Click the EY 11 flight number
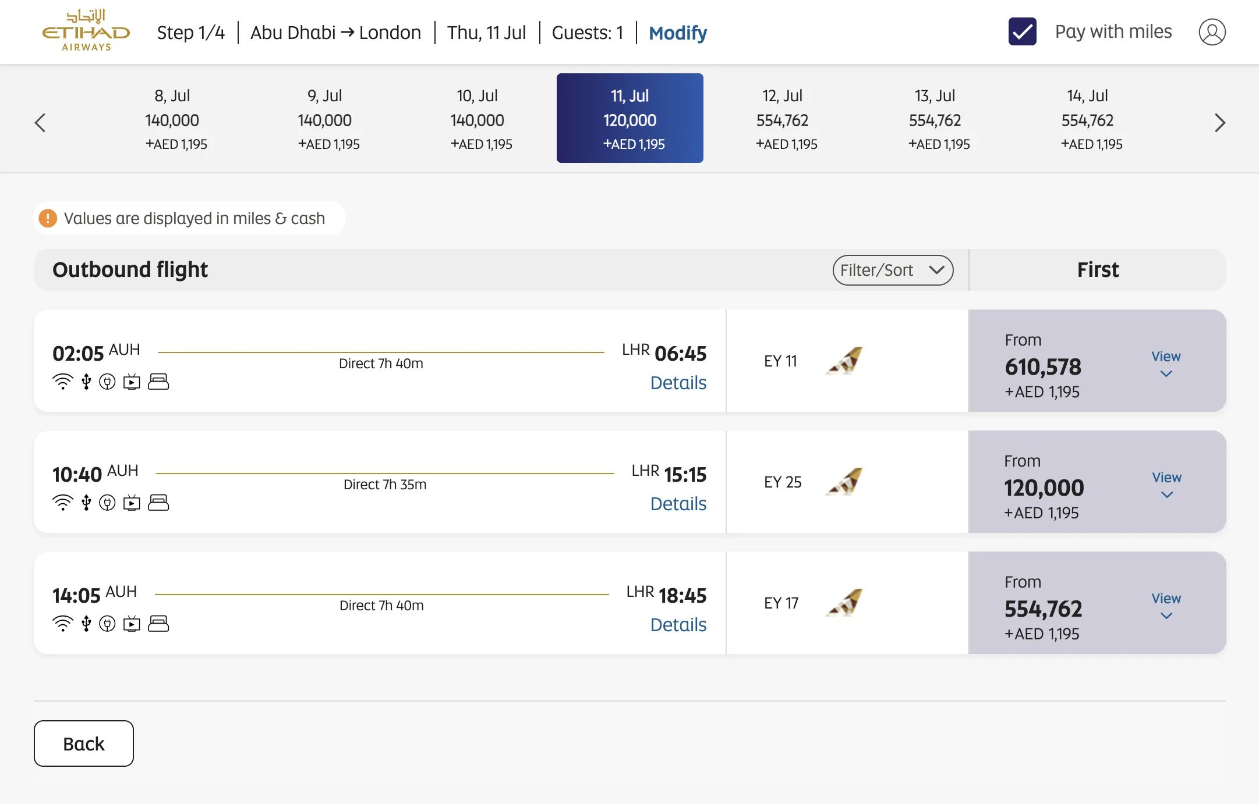This screenshot has width=1259, height=804. [x=780, y=361]
